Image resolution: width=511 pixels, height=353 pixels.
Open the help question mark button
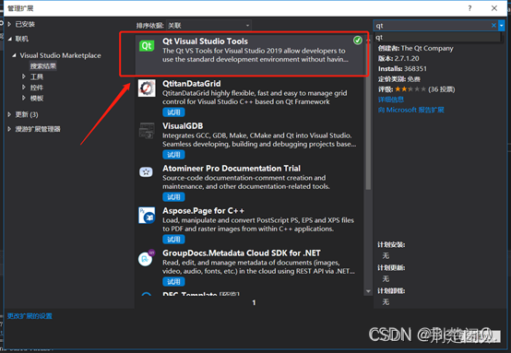pos(469,8)
